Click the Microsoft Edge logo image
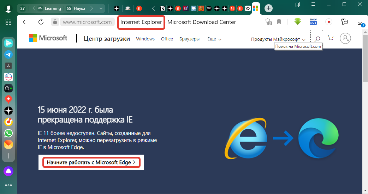The height and width of the screenshot is (194, 368). point(319,138)
